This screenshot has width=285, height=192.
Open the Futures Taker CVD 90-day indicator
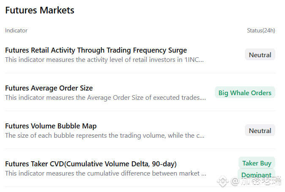91,164
